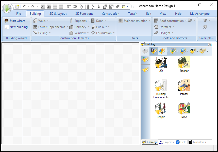
Task: Expand the Walls dropdown arrow
Action: [48, 21]
